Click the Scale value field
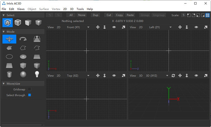 [183, 15]
